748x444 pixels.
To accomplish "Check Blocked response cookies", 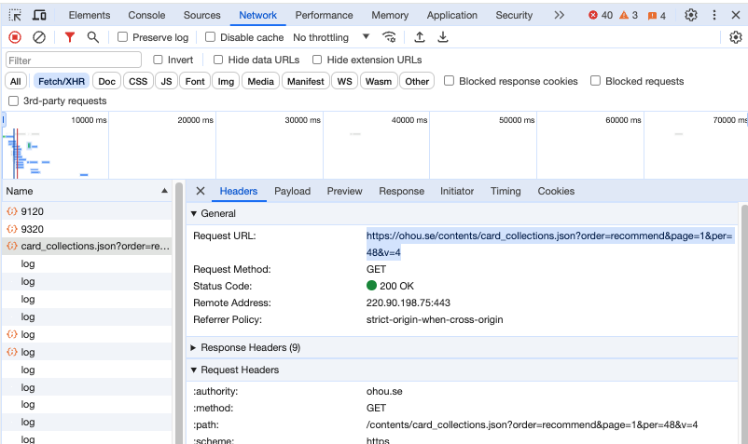I will (x=449, y=81).
